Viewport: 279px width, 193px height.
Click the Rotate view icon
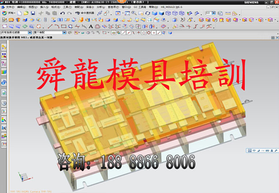click(148, 13)
